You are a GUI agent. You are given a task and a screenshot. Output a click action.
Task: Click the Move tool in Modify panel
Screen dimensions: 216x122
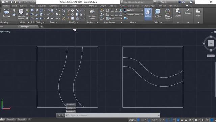point(73,10)
